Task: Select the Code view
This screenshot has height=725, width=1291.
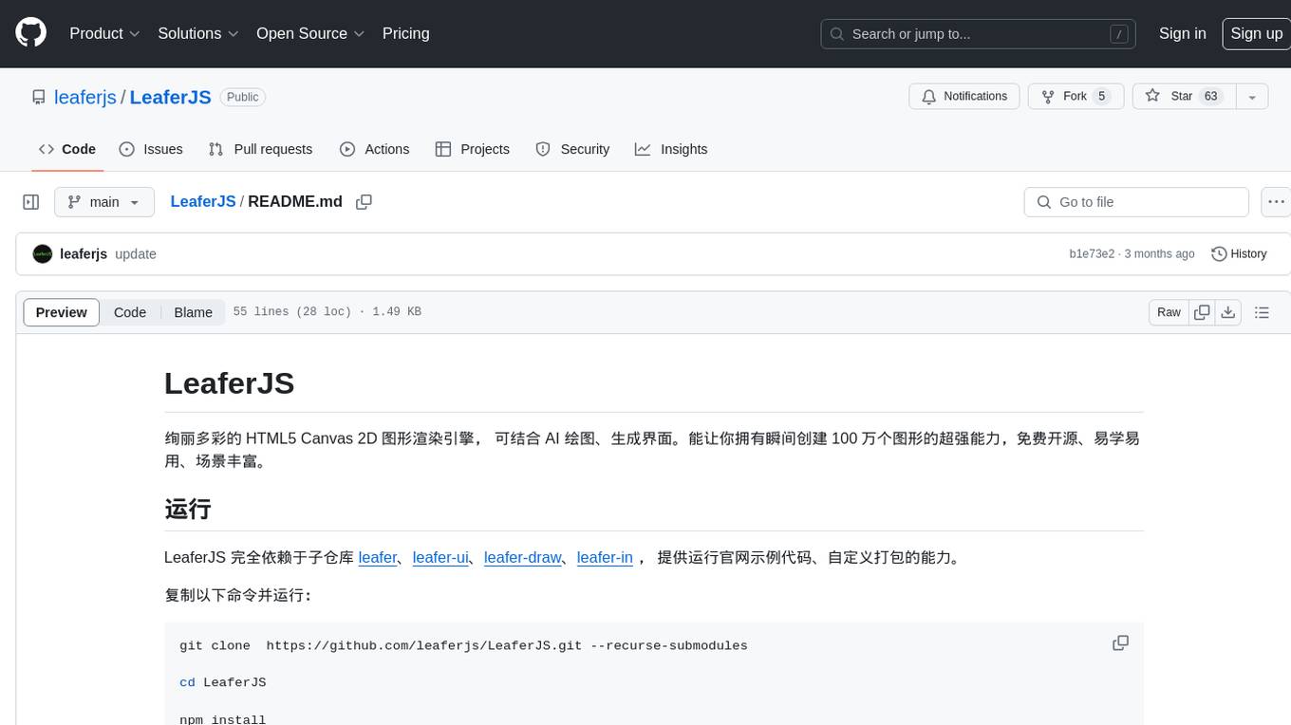Action: 130,312
